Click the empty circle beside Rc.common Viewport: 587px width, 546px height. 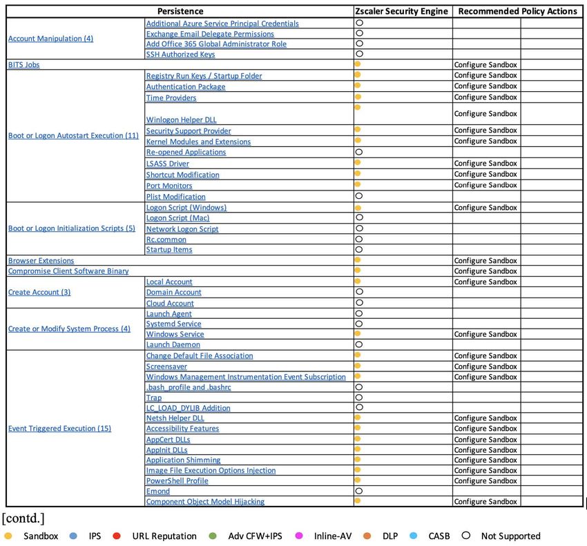[358, 239]
